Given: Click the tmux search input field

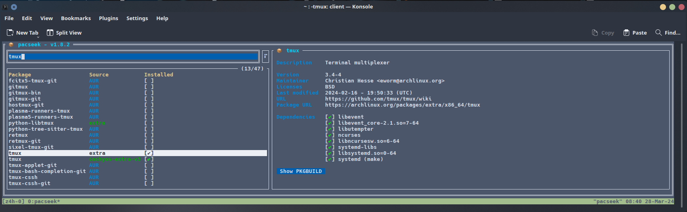Looking at the screenshot, I should [x=133, y=57].
